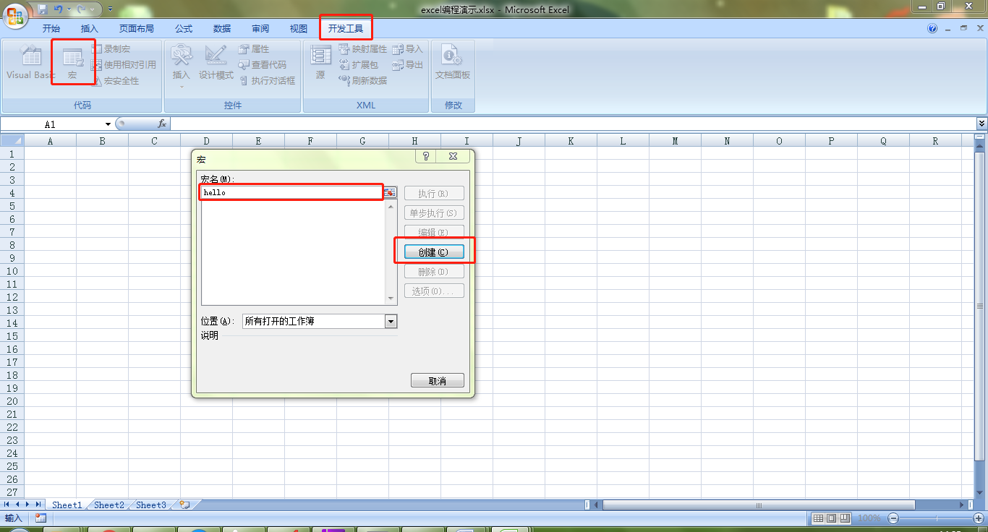Redo the last action

82,9
